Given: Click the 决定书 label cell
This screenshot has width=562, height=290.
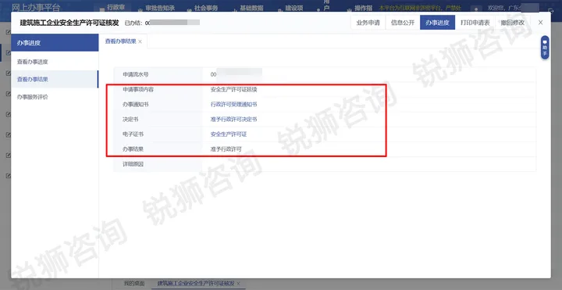Looking at the screenshot, I should point(158,119).
